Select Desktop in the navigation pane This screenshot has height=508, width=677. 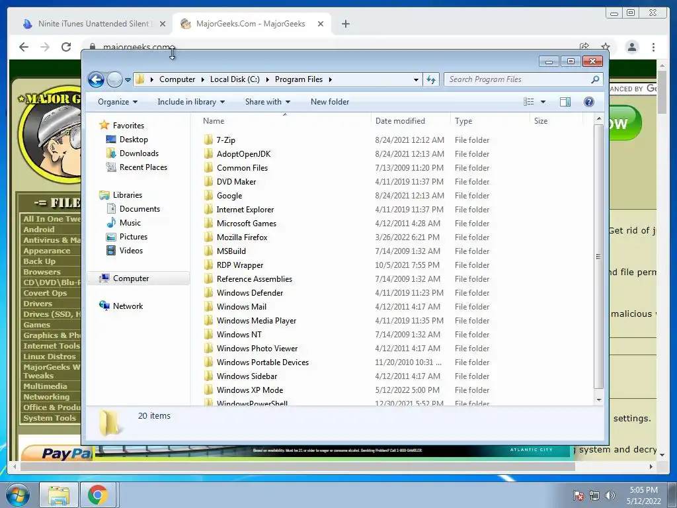[128, 140]
